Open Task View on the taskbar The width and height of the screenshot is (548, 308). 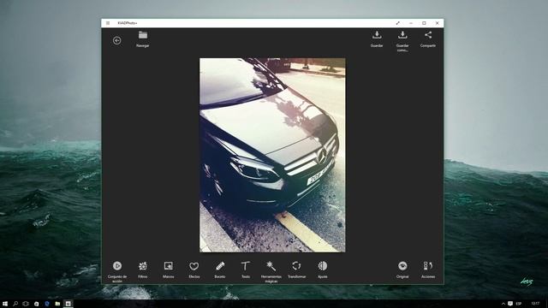pyautogui.click(x=26, y=304)
